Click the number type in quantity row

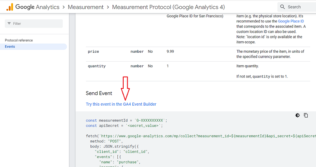pos(137,66)
